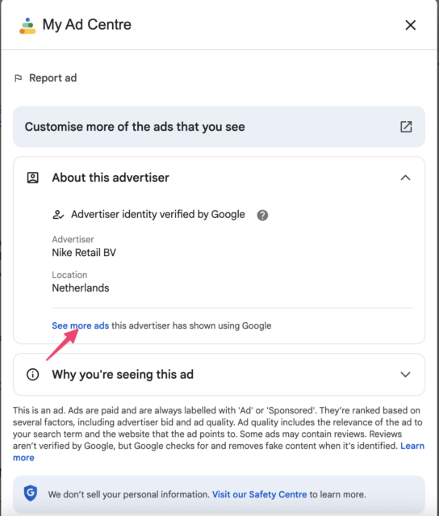
Task: Click the My Ad Centre logo icon
Action: tap(27, 26)
